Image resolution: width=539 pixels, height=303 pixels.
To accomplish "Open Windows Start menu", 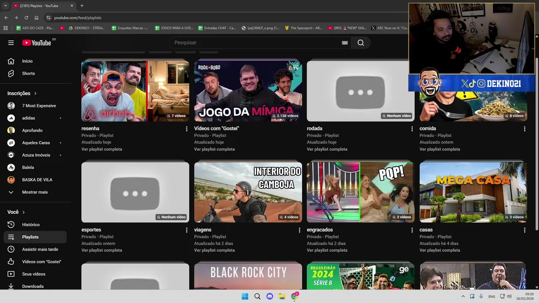I will pos(245,296).
